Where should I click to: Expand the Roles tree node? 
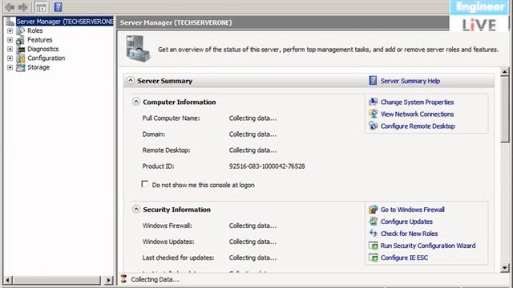10,30
